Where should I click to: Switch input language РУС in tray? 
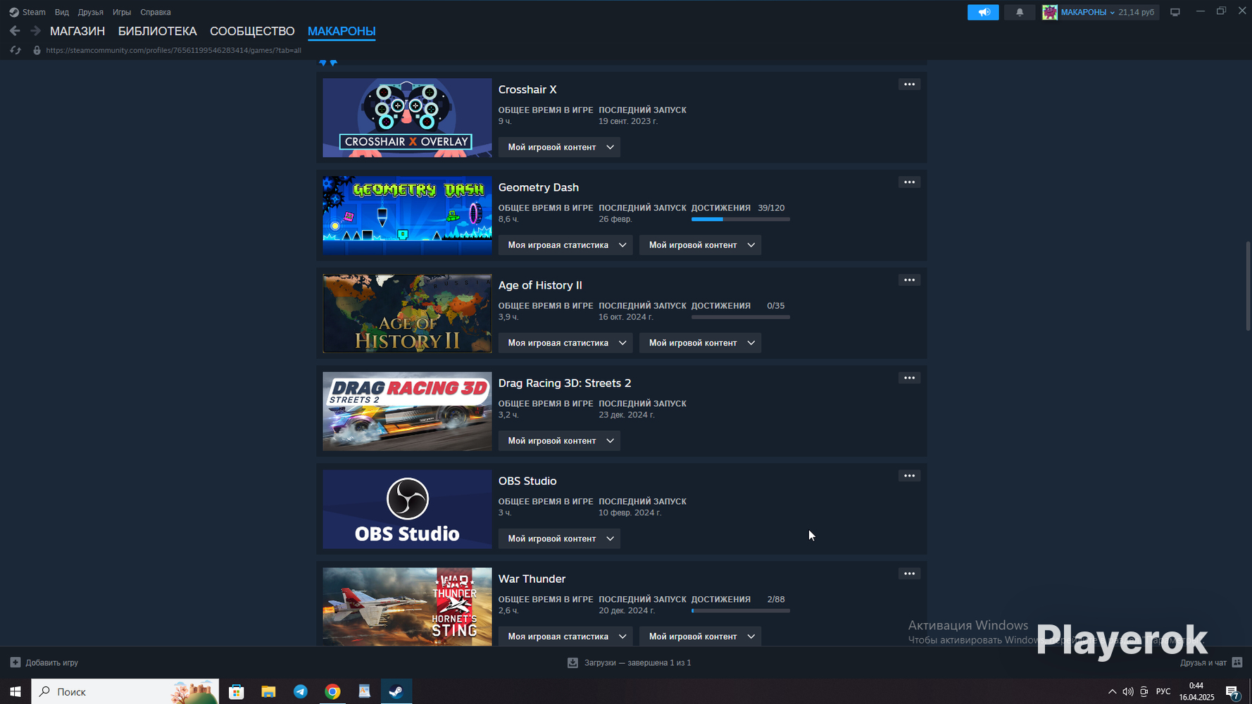point(1163,691)
